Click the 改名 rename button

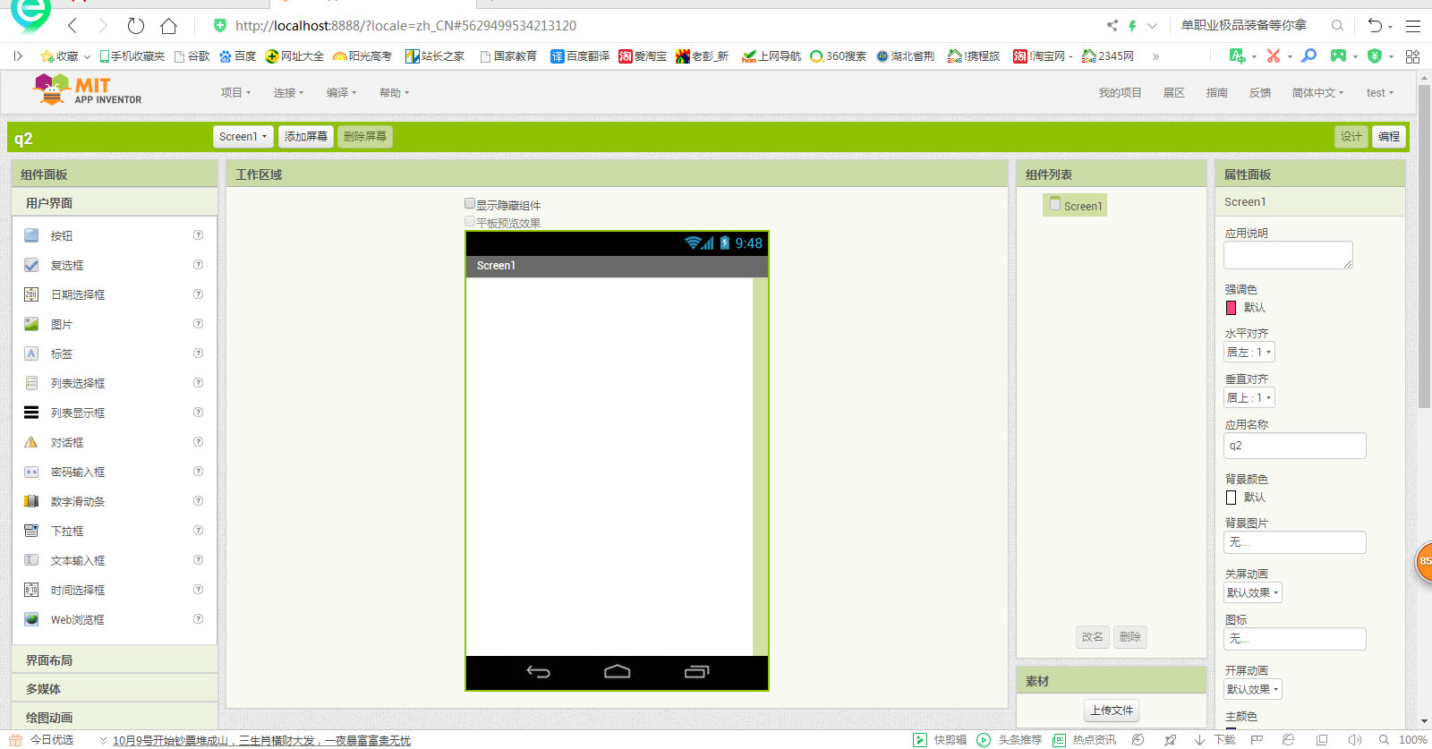point(1092,637)
